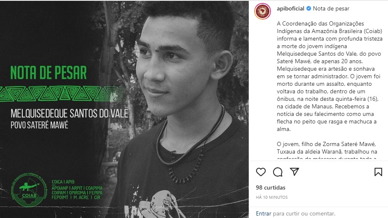Save post with bookmark icon

pos(378,172)
